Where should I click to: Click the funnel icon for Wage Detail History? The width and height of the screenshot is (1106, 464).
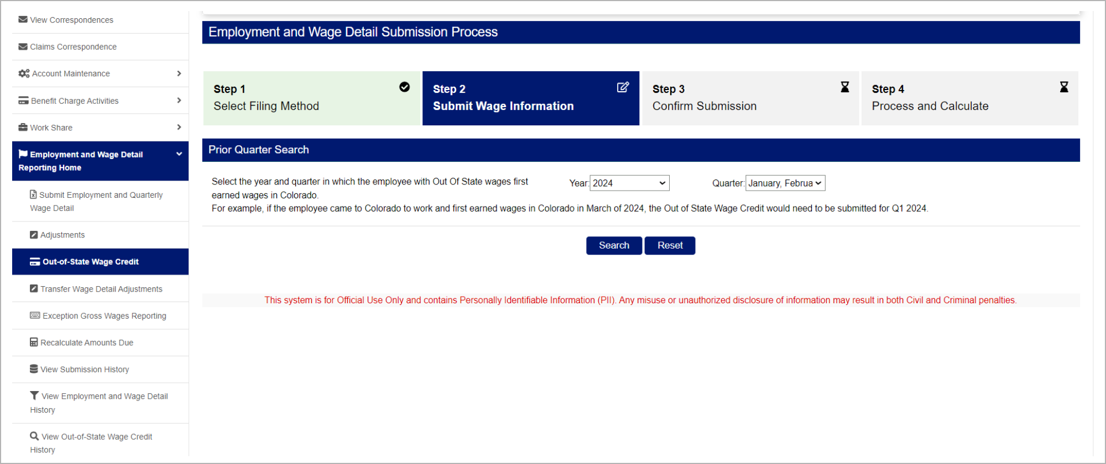[34, 396]
